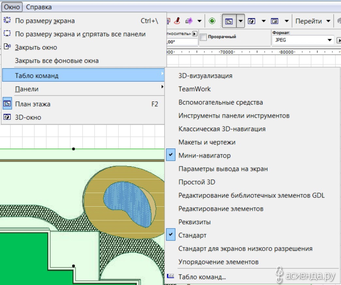Uncheck the Мини-навигатор toolbar
Screen dimensions: 341x285
click(252, 155)
